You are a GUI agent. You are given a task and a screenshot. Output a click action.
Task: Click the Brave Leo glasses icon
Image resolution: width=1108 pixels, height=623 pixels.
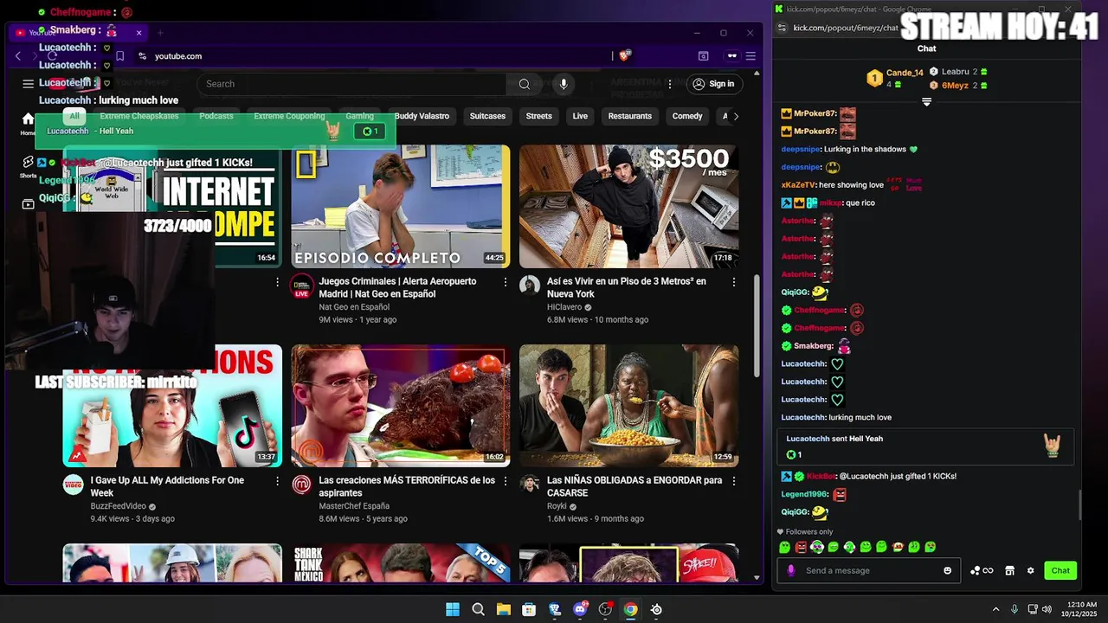(731, 56)
